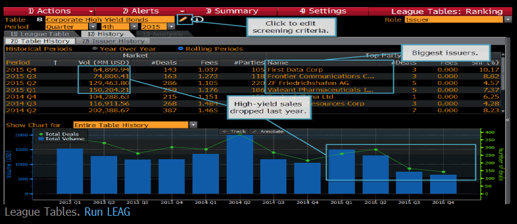
Task: Click the Name column header
Action: tap(278, 62)
